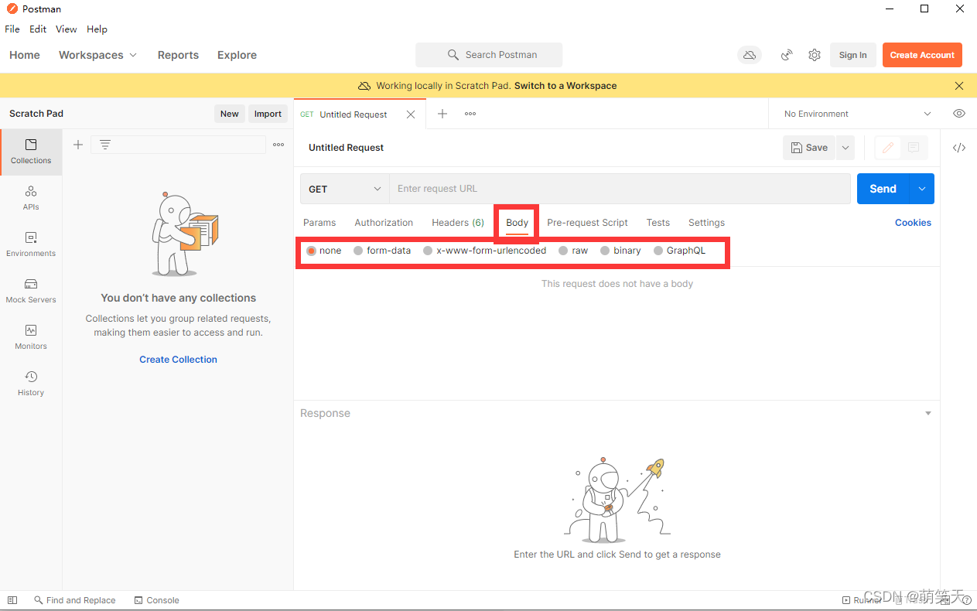Switch to the Authorization tab
Viewport: 977px width, 611px height.
tap(384, 223)
